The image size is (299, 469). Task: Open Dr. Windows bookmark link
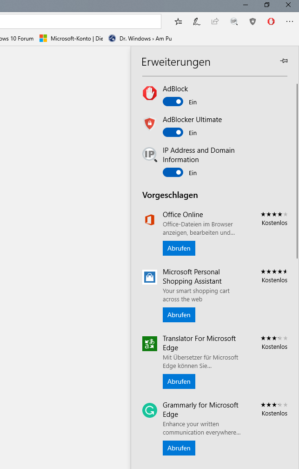tap(146, 39)
